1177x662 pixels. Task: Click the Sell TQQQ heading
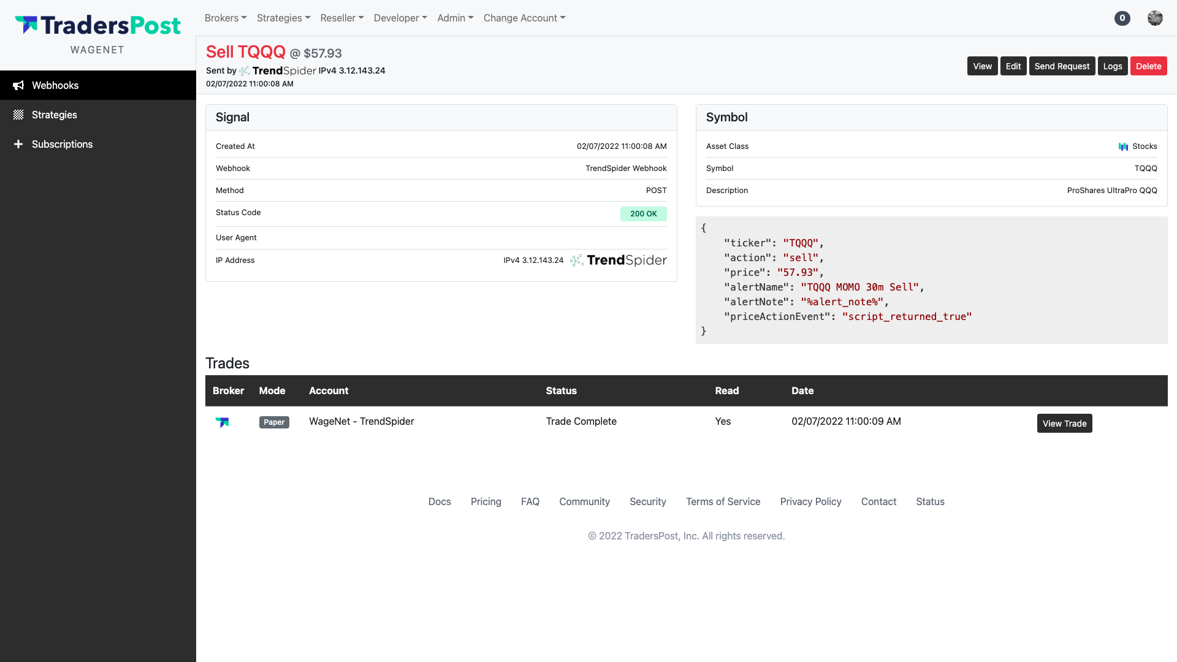(x=245, y=52)
